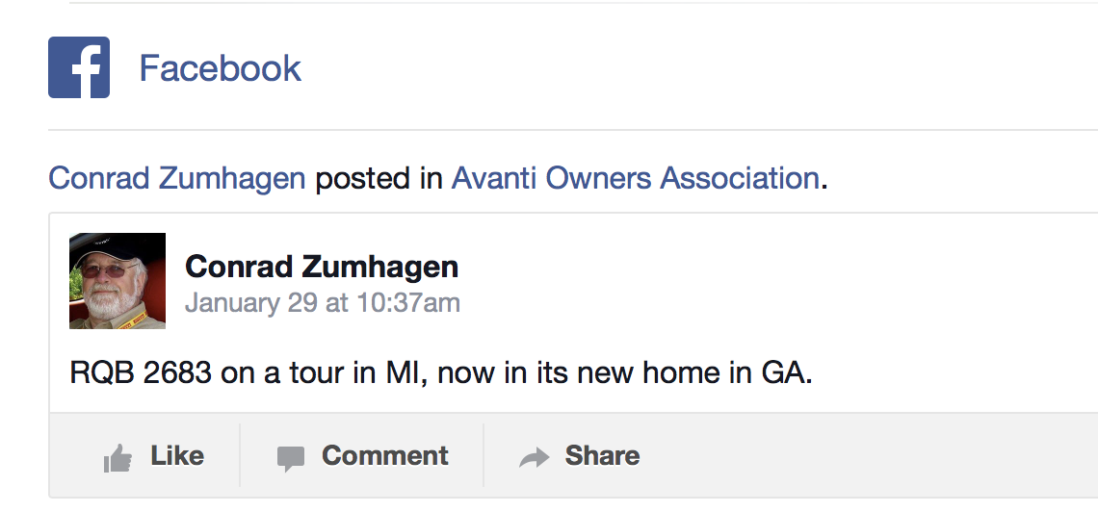
Task: Open Conrad Zumhagen's profile link above the post
Action: click(x=176, y=178)
